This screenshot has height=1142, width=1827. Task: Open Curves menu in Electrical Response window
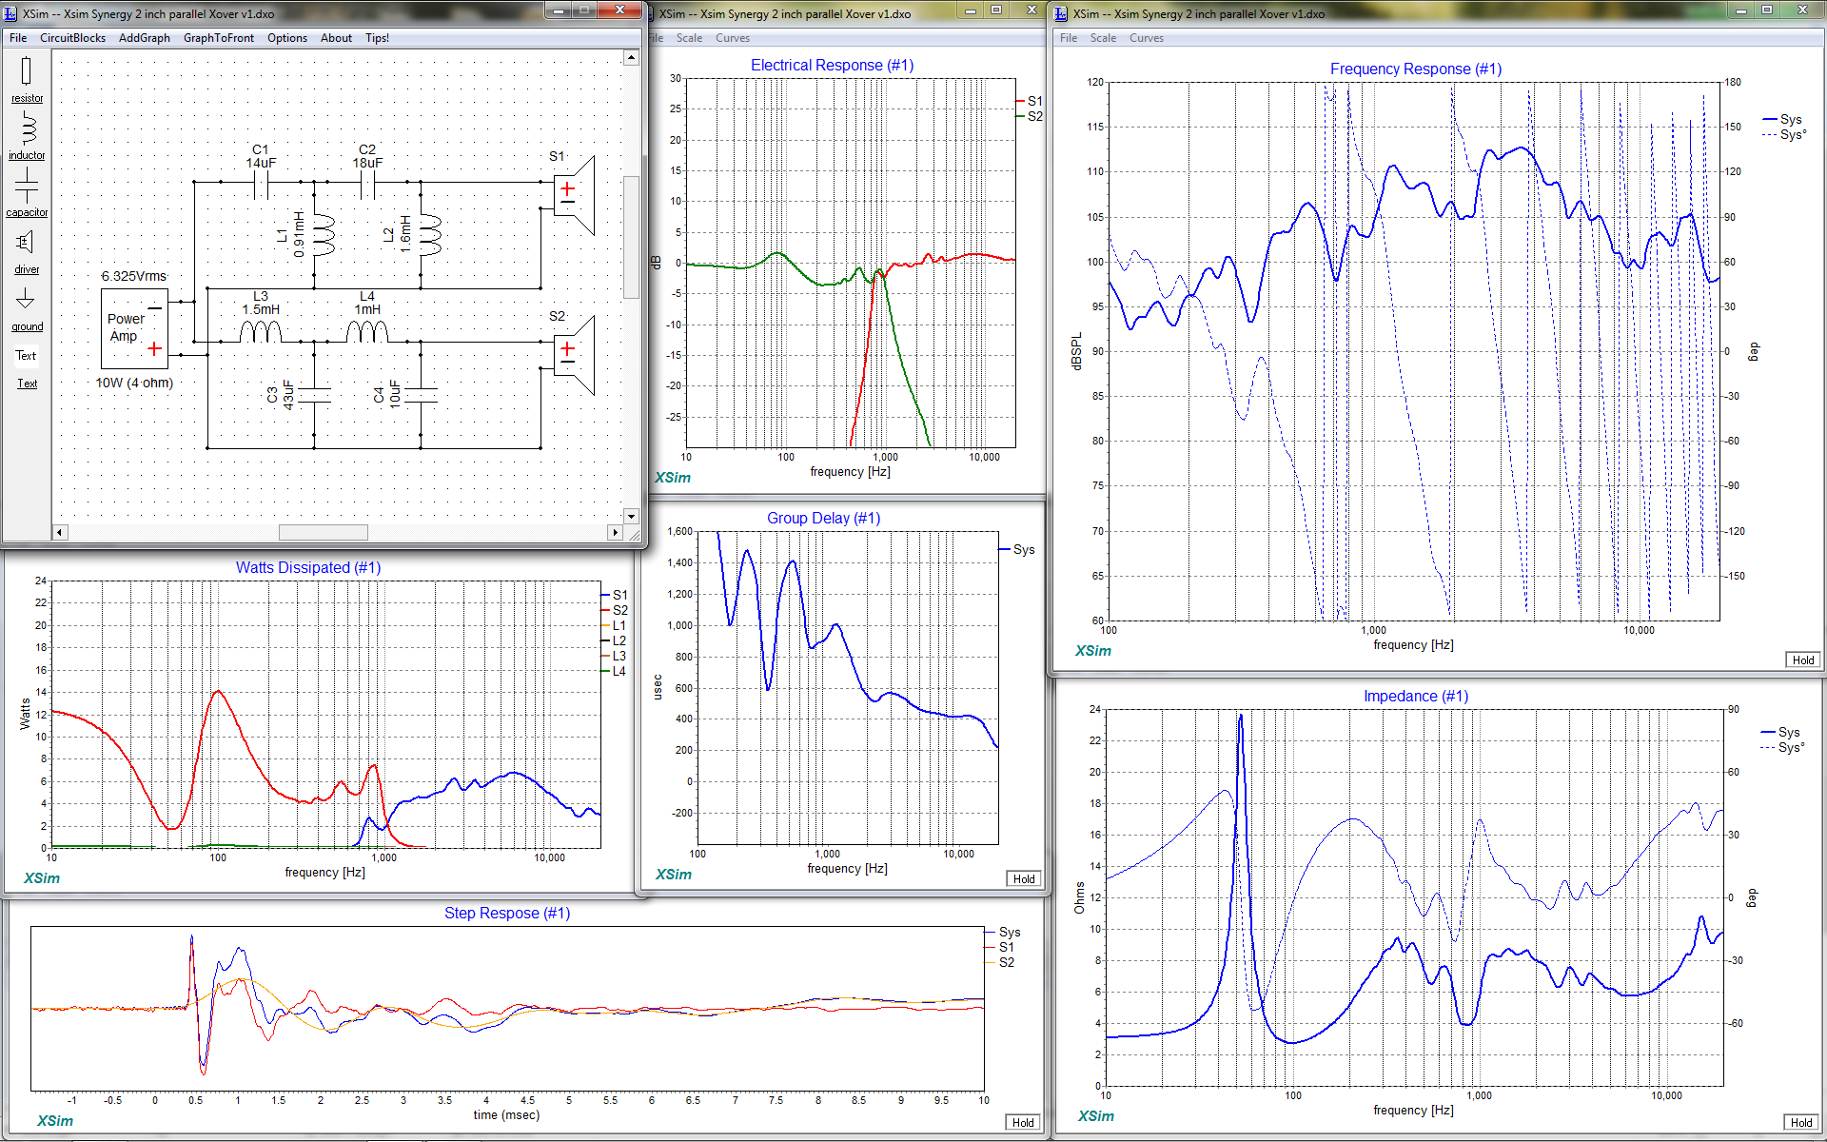733,38
